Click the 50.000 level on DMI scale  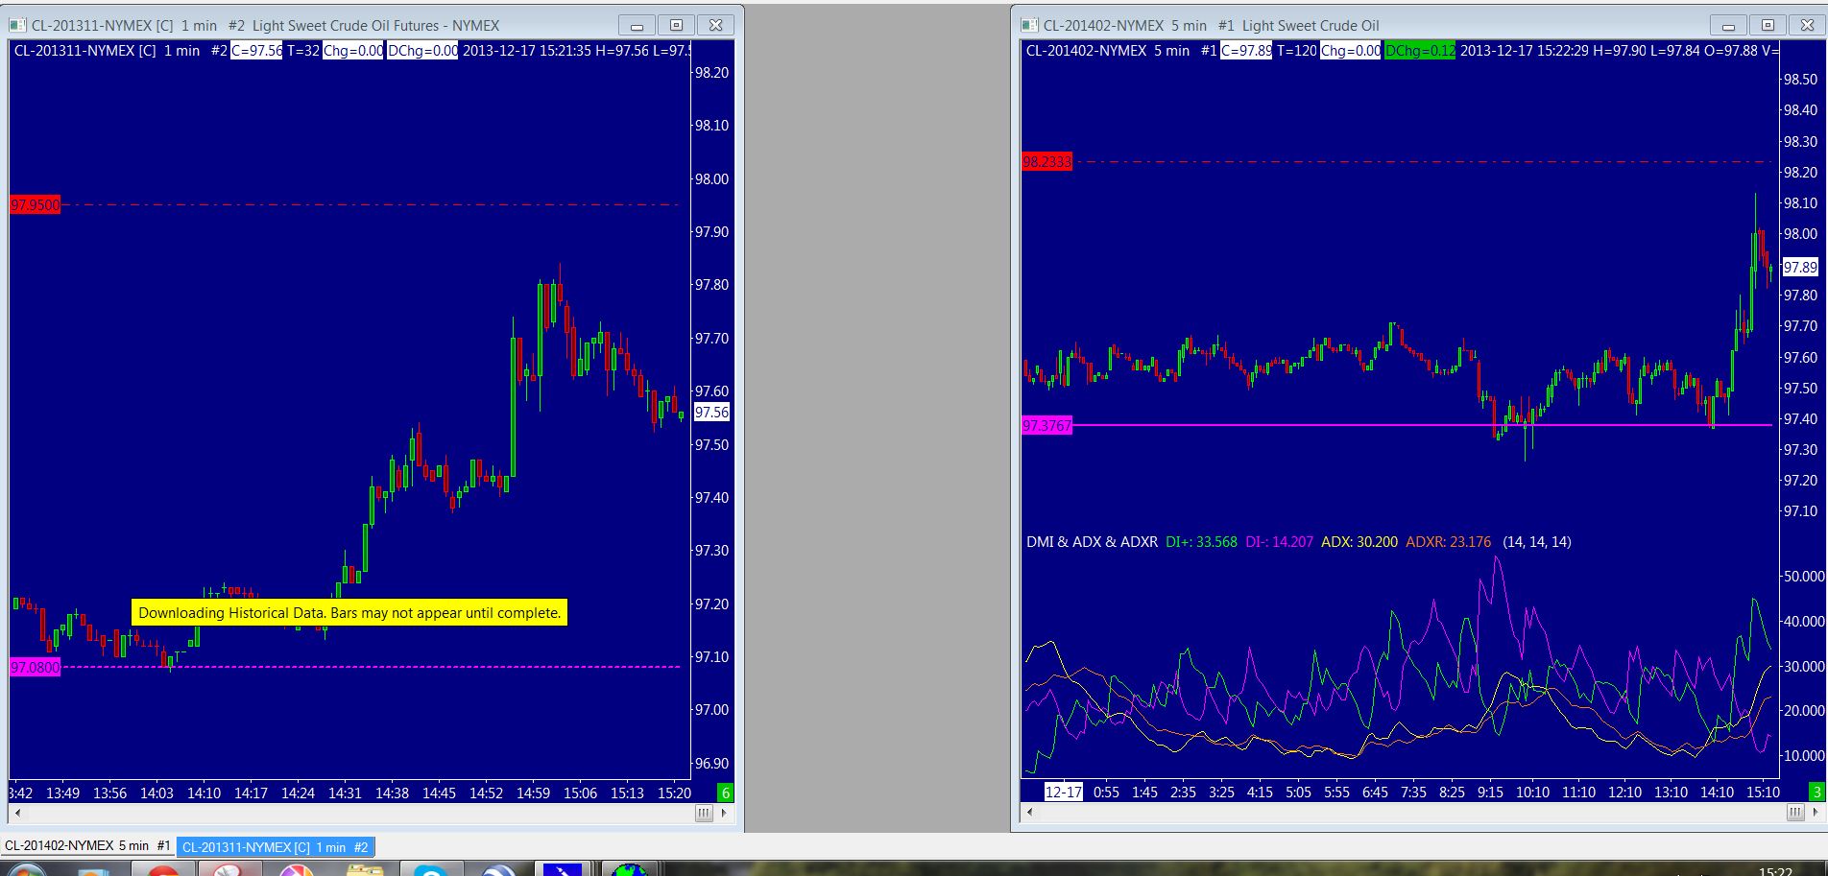(1803, 576)
